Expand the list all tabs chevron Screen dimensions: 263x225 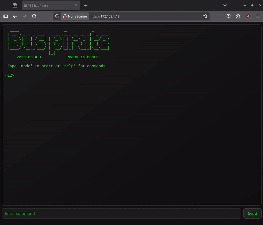coord(225,6)
